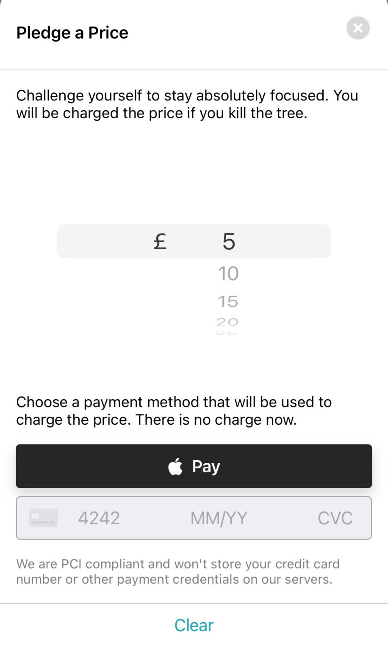Click the Apple logo on Pay button
This screenshot has width=388, height=651.
pos(175,467)
